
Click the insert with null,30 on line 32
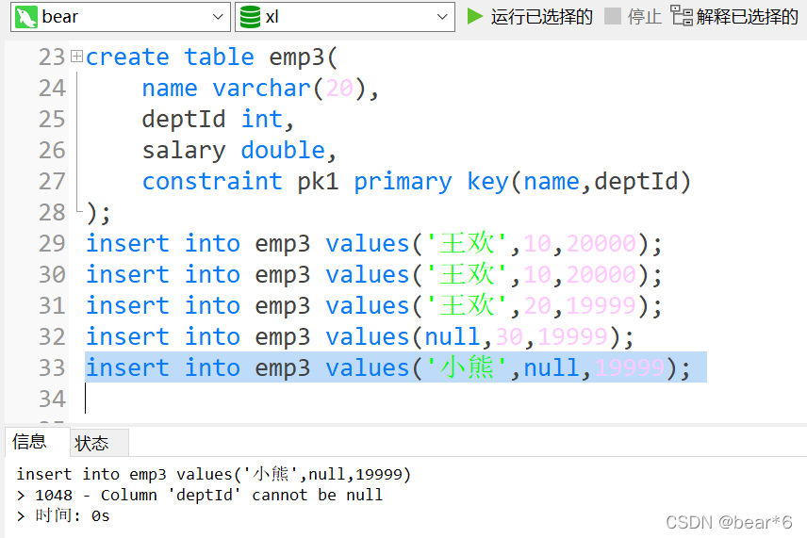(360, 337)
